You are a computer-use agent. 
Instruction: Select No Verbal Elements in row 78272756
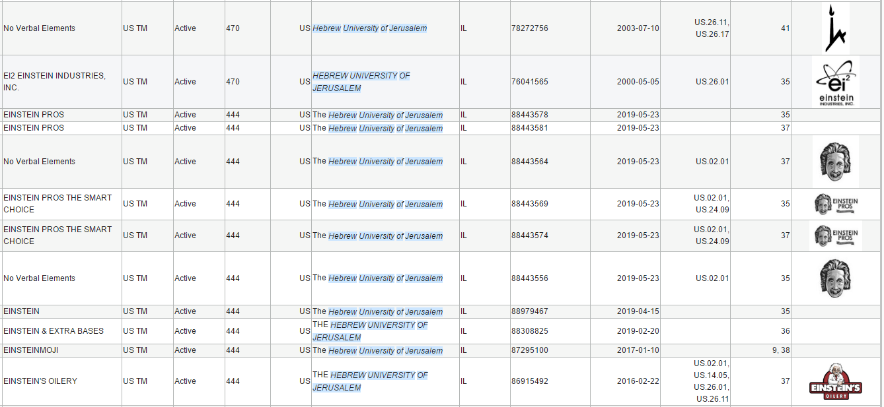tap(40, 28)
